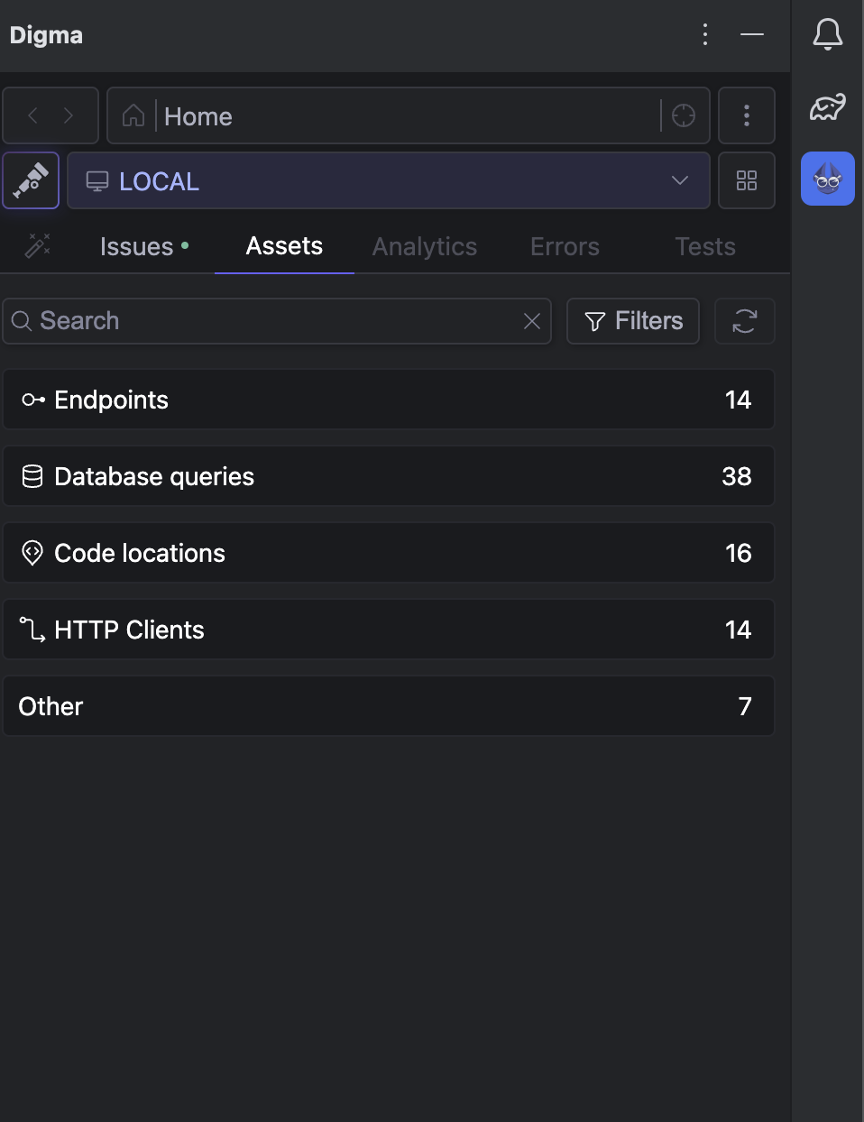Click the Home house icon
Viewport: 864px width, 1122px height.
click(x=133, y=115)
